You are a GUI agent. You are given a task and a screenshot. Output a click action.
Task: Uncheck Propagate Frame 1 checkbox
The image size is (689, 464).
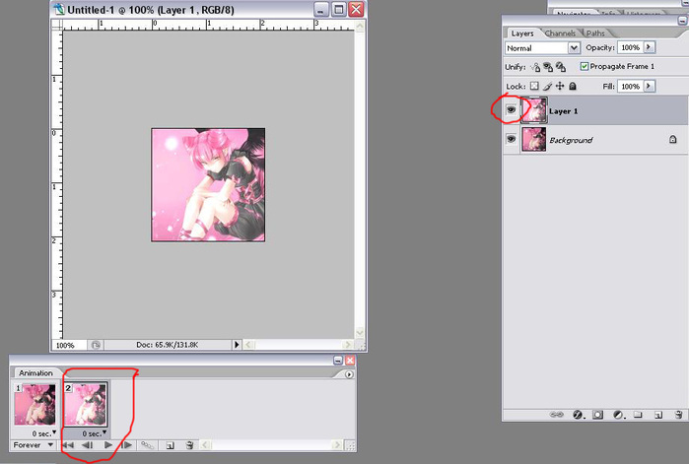584,66
